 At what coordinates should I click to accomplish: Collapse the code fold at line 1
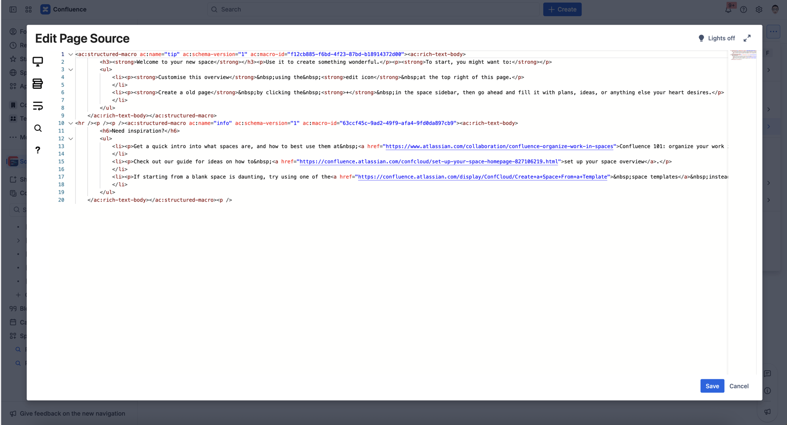[x=71, y=54]
